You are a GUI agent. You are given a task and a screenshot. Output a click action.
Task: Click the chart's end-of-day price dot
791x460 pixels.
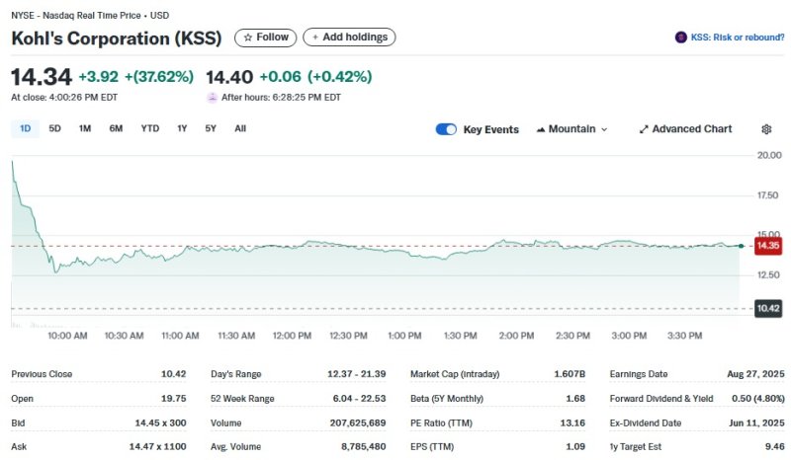click(x=741, y=246)
